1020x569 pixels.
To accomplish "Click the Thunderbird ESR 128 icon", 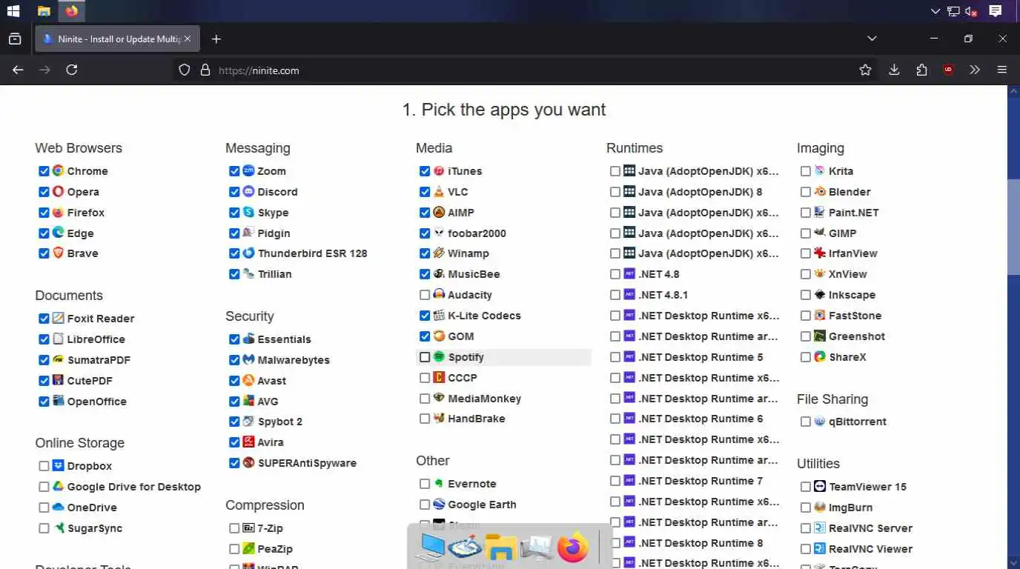I will coord(248,253).
